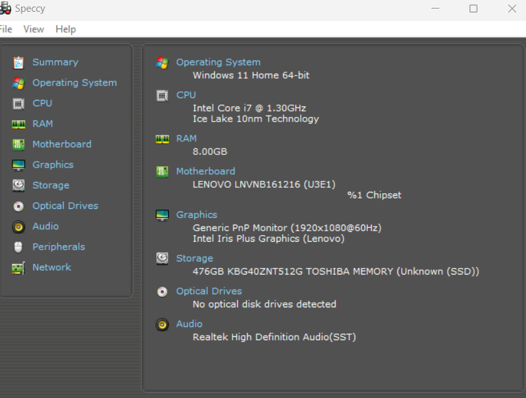The image size is (526, 398).
Task: Click the Network card icon in sidebar
Action: tap(18, 268)
